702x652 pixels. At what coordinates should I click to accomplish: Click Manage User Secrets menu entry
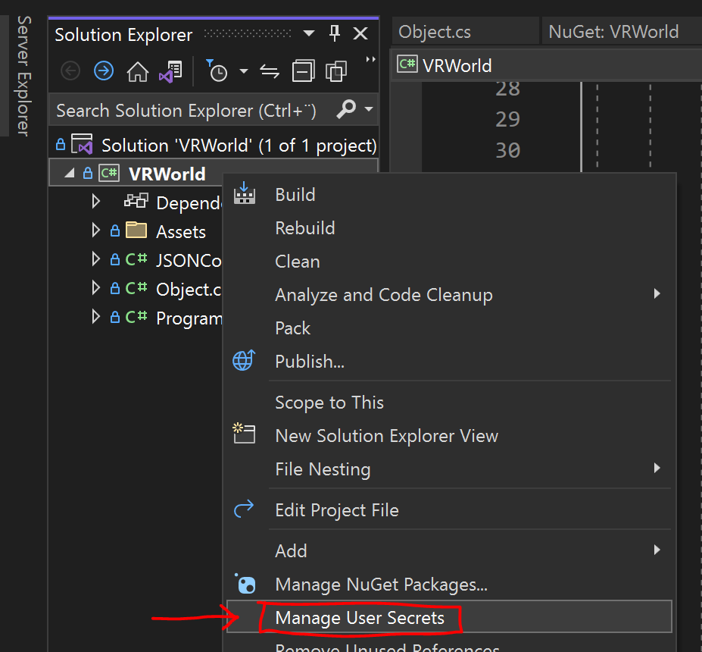pyautogui.click(x=448, y=617)
